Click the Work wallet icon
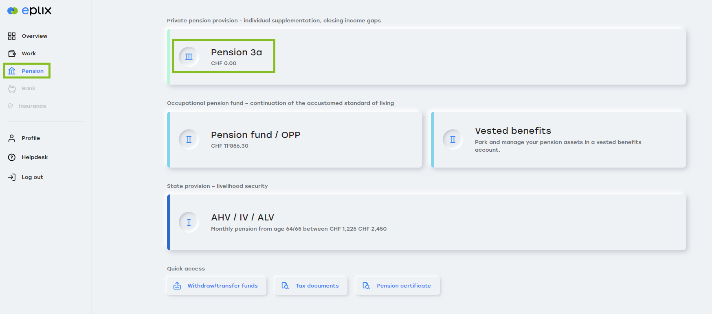Image resolution: width=712 pixels, height=314 pixels. pos(12,54)
